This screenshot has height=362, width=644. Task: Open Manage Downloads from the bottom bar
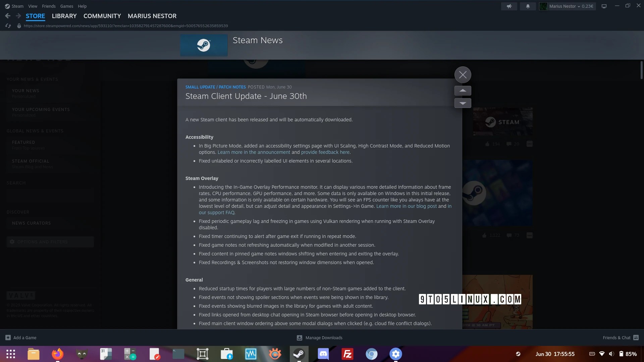point(319,338)
